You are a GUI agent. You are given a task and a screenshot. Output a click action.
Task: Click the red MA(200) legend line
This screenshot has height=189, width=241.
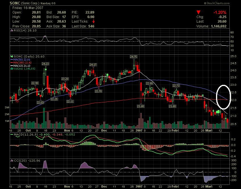click(x=12, y=63)
